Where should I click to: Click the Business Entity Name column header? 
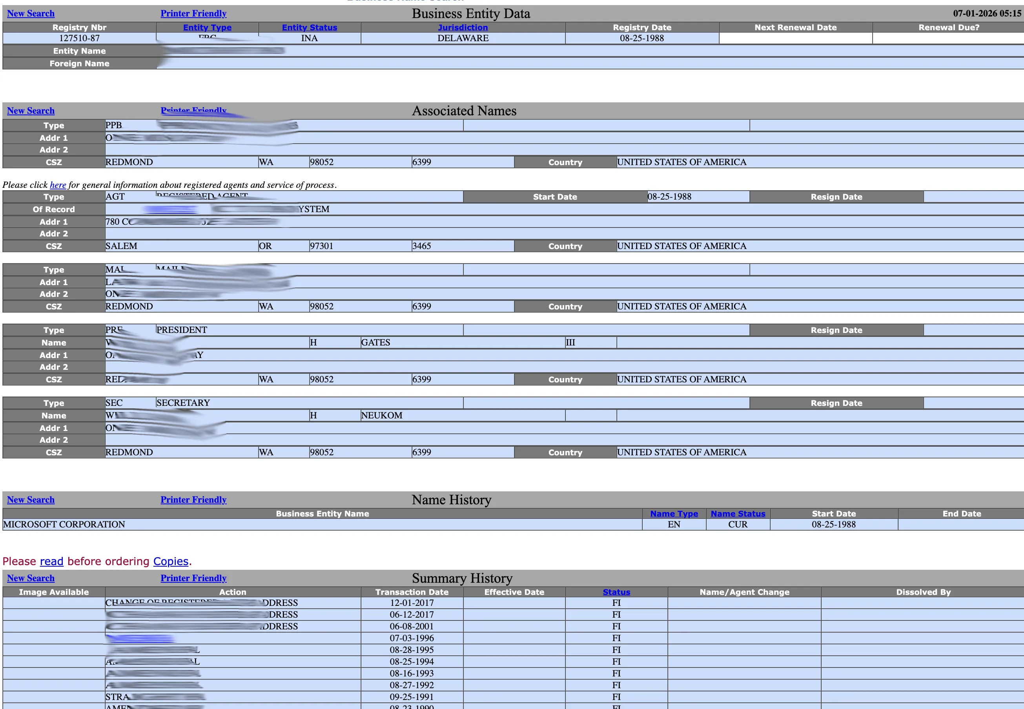322,514
